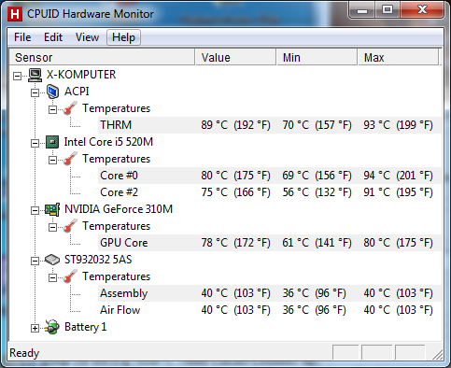Screen dimensions: 451x368
Task: Click Core #2 max 91 °C (195 °F)
Action: click(398, 192)
